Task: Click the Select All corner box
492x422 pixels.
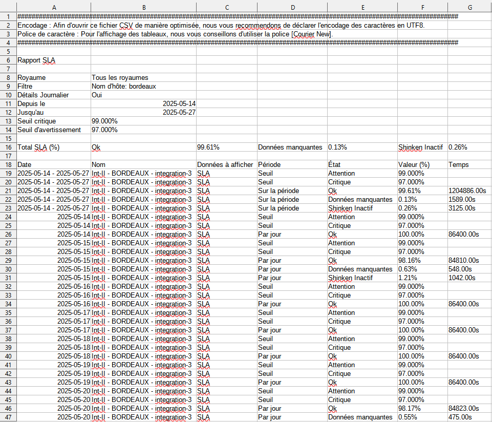Action: pyautogui.click(x=8, y=7)
